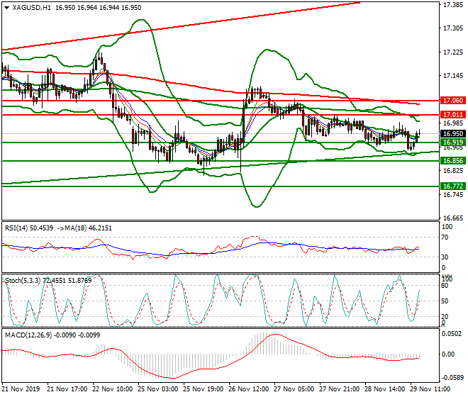Image resolution: width=468 pixels, height=397 pixels.
Task: Select the Stochastic 80 level scale value
Action: coord(445,286)
